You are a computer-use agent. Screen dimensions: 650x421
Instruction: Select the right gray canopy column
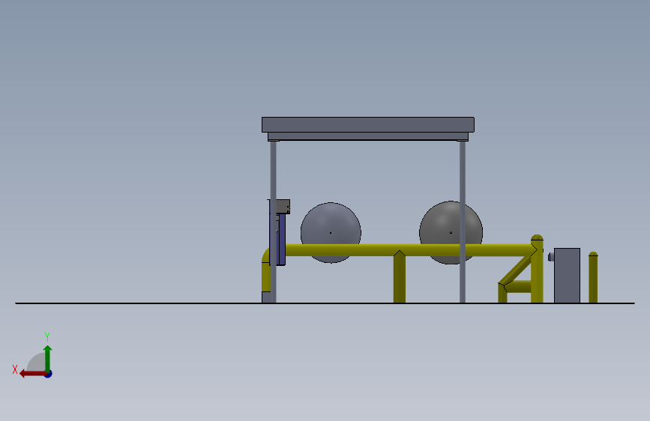(x=463, y=222)
